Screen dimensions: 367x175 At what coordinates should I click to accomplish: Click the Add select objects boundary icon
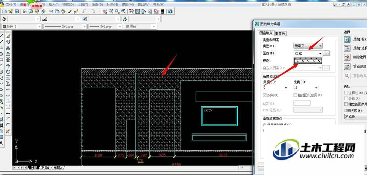coord(347,48)
